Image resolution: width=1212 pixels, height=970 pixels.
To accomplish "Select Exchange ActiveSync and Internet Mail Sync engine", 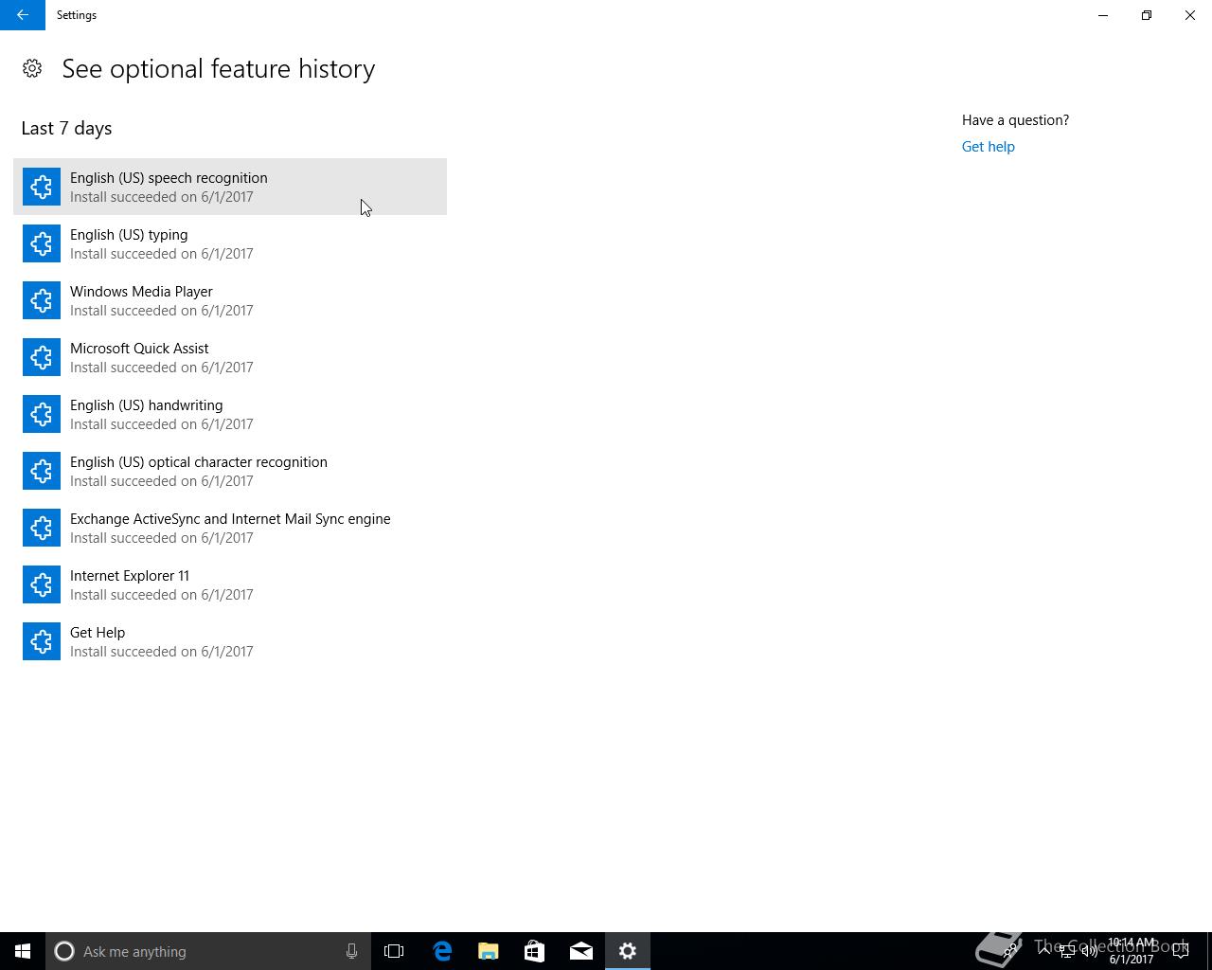I will tap(230, 528).
